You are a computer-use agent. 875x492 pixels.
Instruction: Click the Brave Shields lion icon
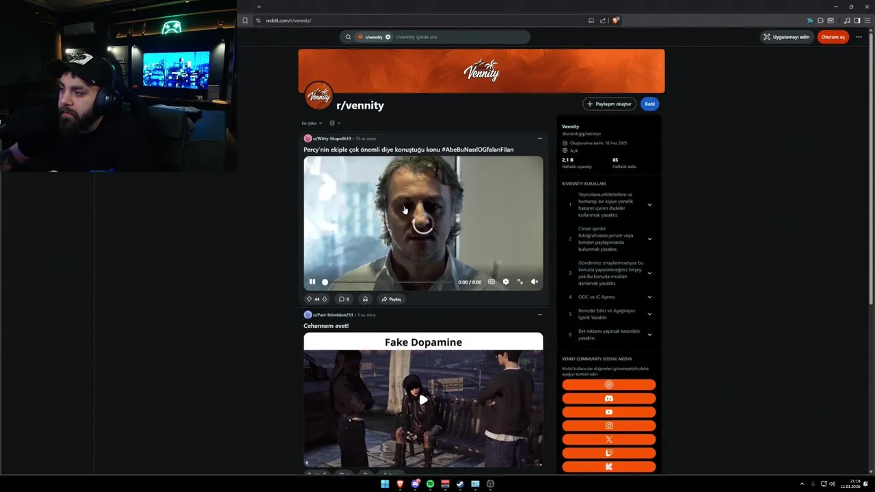(x=615, y=20)
